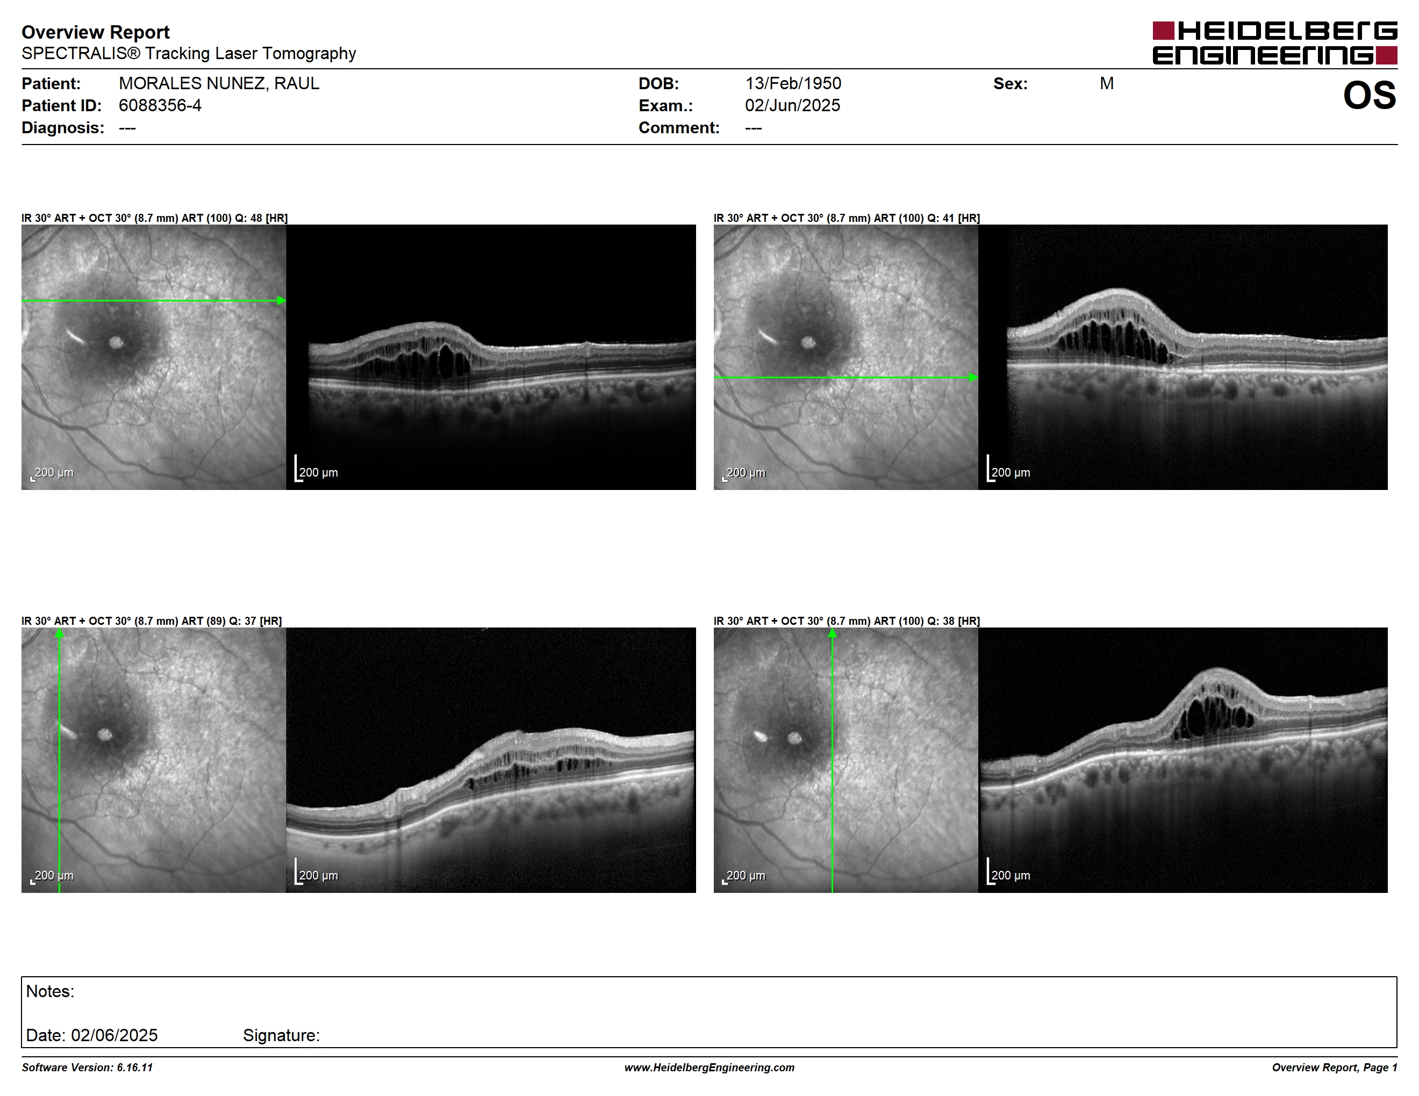Click the 200 µm scale marker on top-right fundus image
1419x1096 pixels.
pyautogui.click(x=744, y=473)
